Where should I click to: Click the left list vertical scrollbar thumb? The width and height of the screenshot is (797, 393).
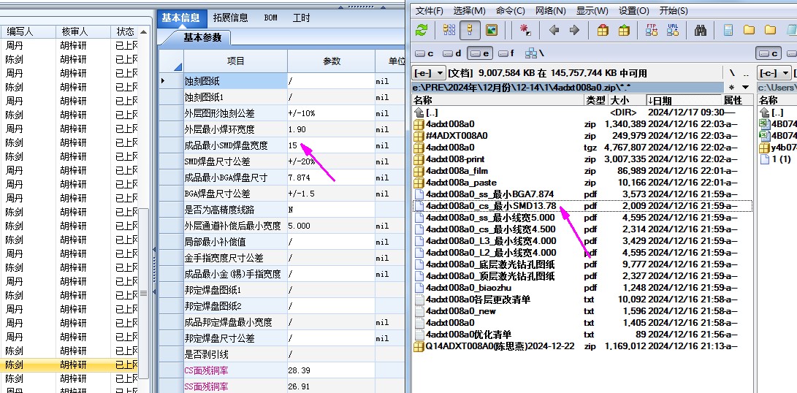(143, 292)
